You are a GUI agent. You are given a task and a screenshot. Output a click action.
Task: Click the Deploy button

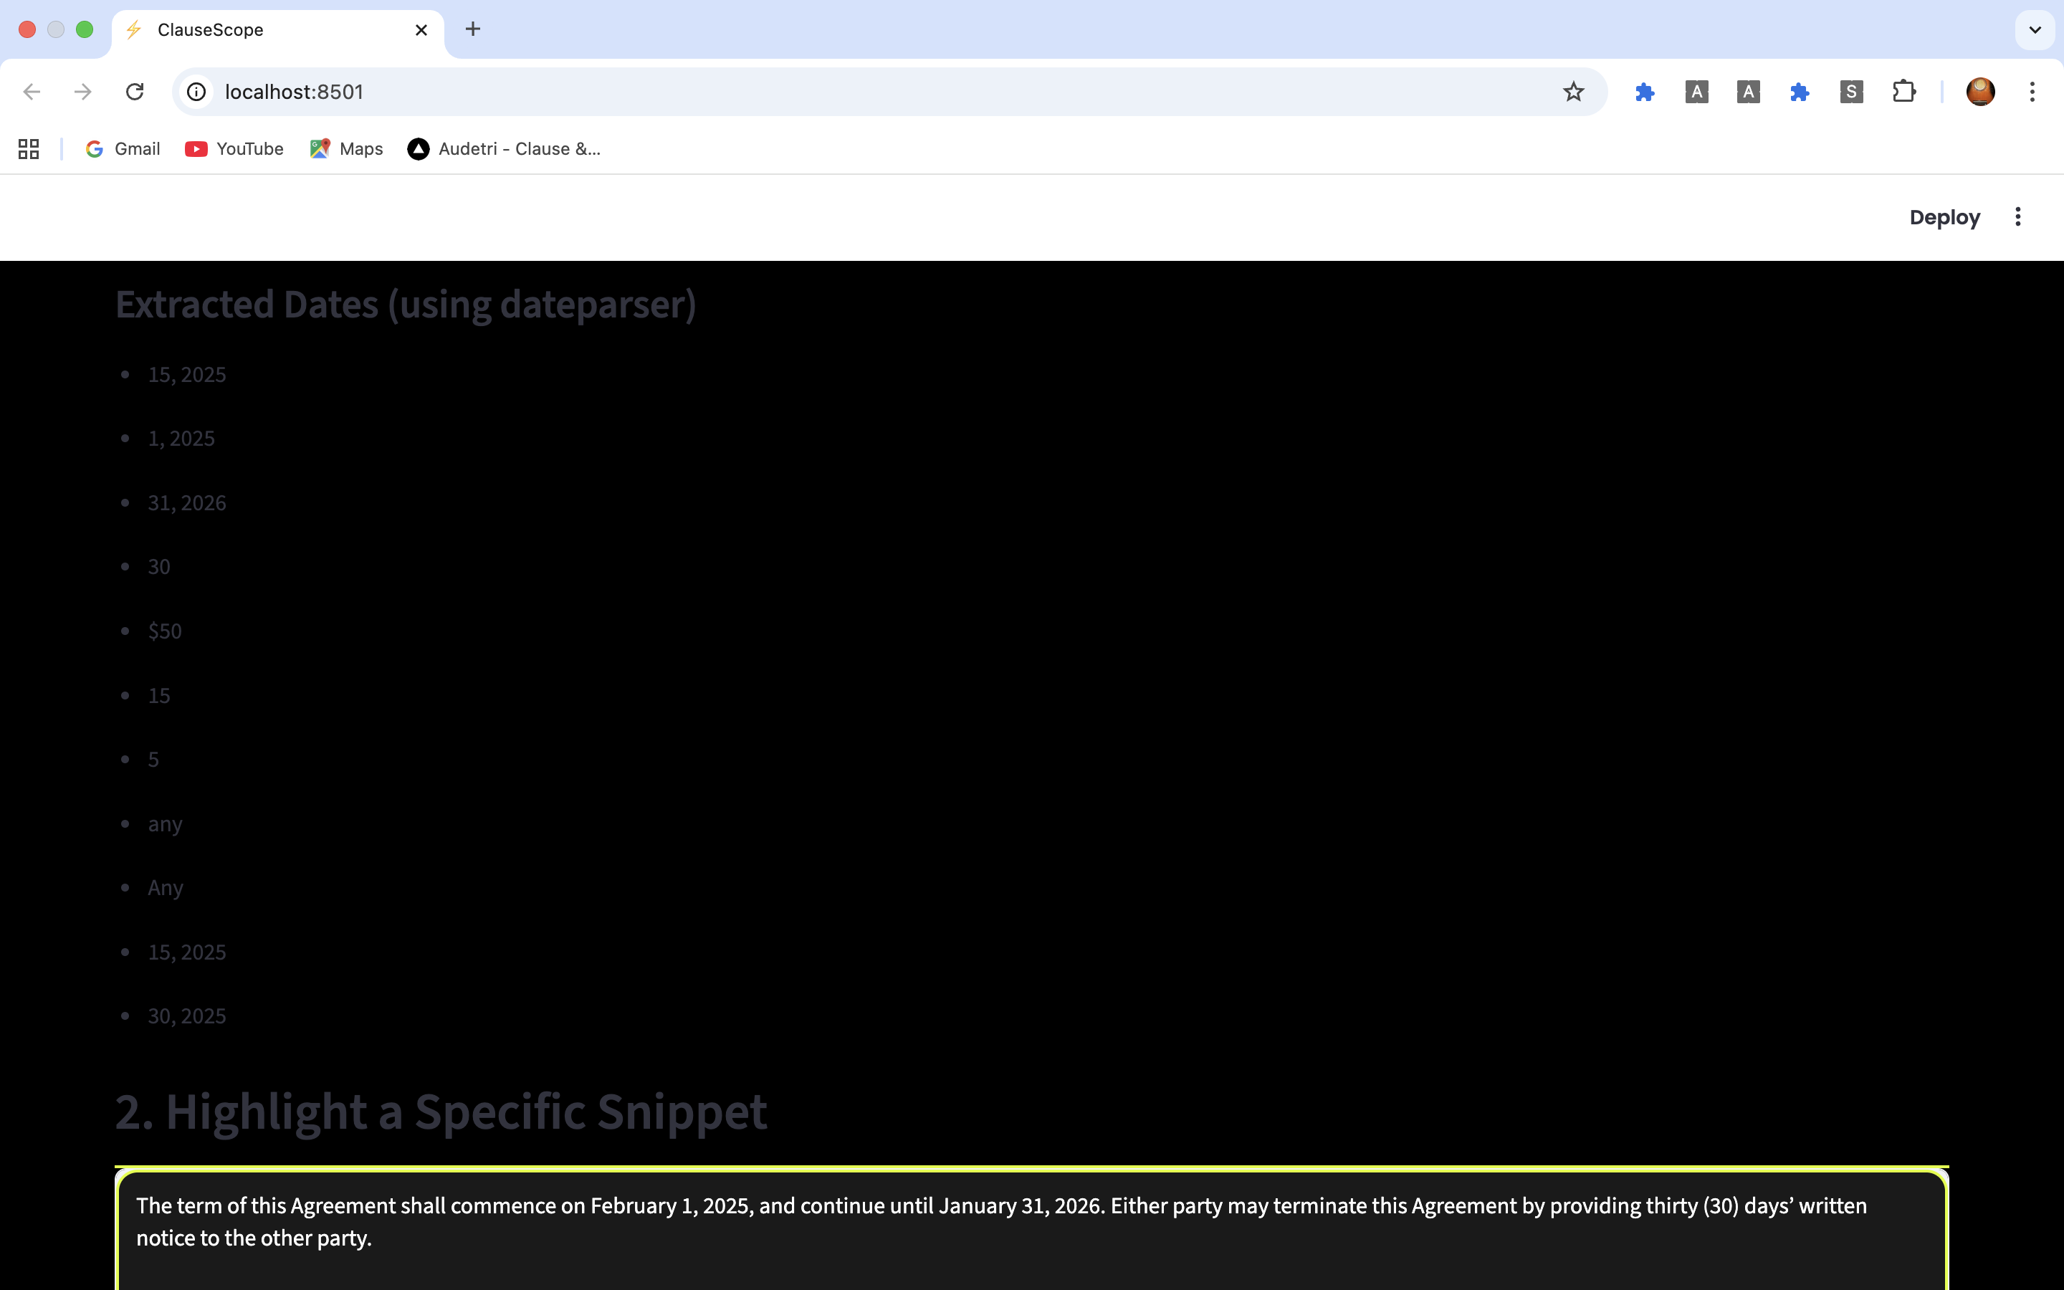tap(1944, 218)
